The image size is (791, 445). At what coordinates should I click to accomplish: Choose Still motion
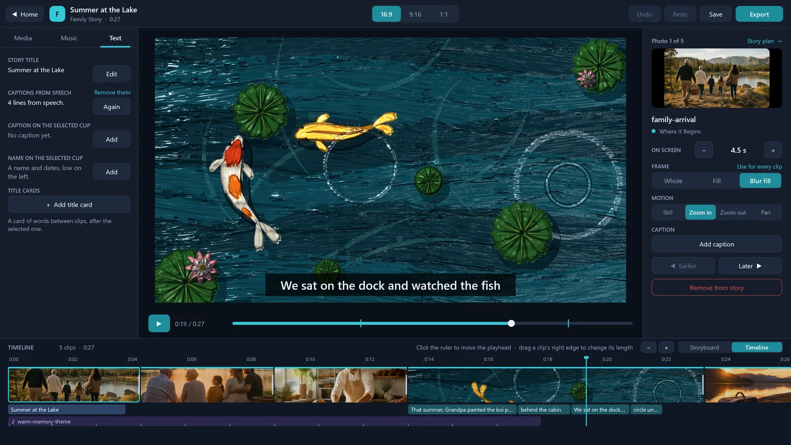coord(667,213)
